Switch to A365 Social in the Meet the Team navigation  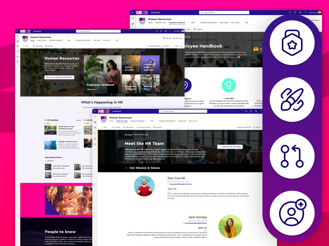click(182, 121)
